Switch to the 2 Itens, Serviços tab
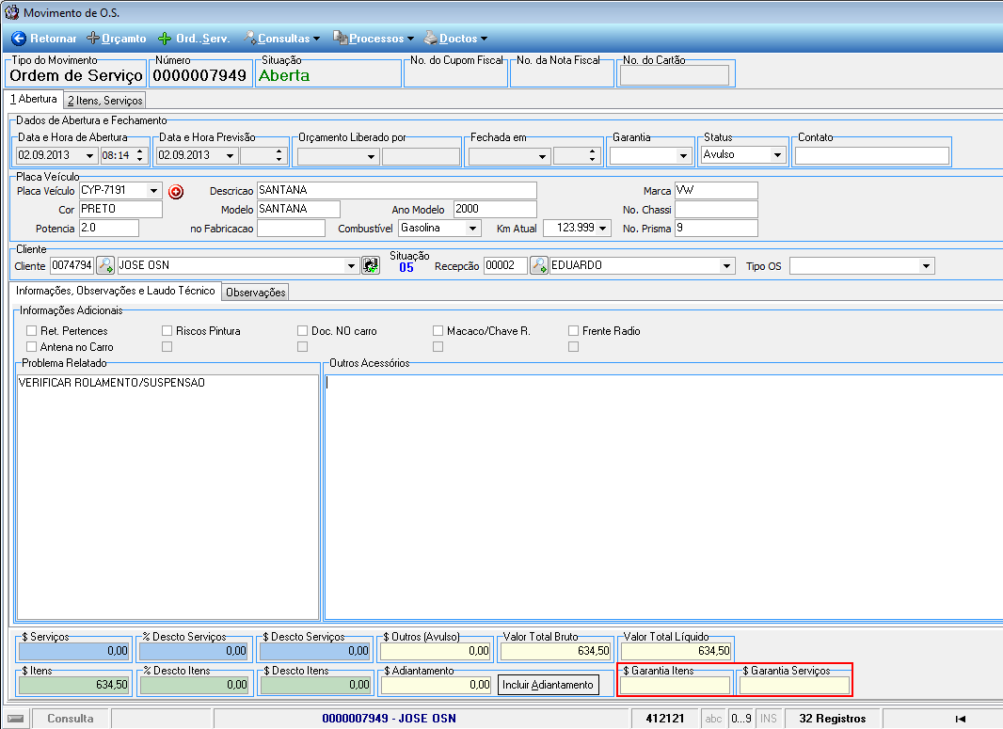 pos(104,101)
